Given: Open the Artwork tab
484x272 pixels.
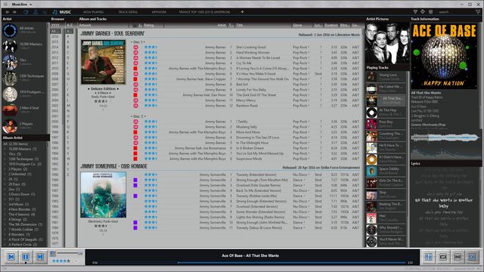Looking at the screenshot, I should point(159,12).
